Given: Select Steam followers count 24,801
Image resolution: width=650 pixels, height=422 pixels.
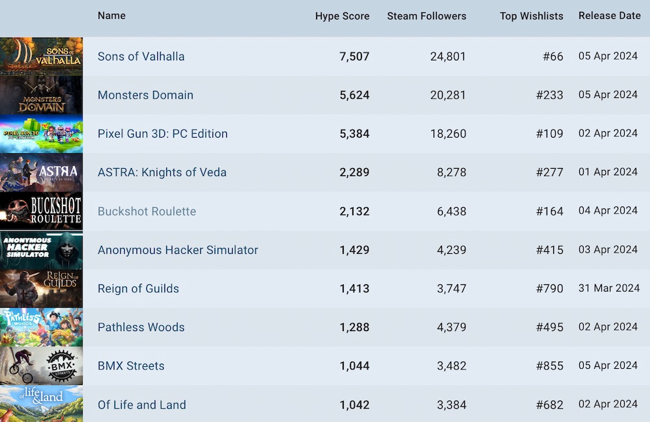Looking at the screenshot, I should (x=448, y=56).
